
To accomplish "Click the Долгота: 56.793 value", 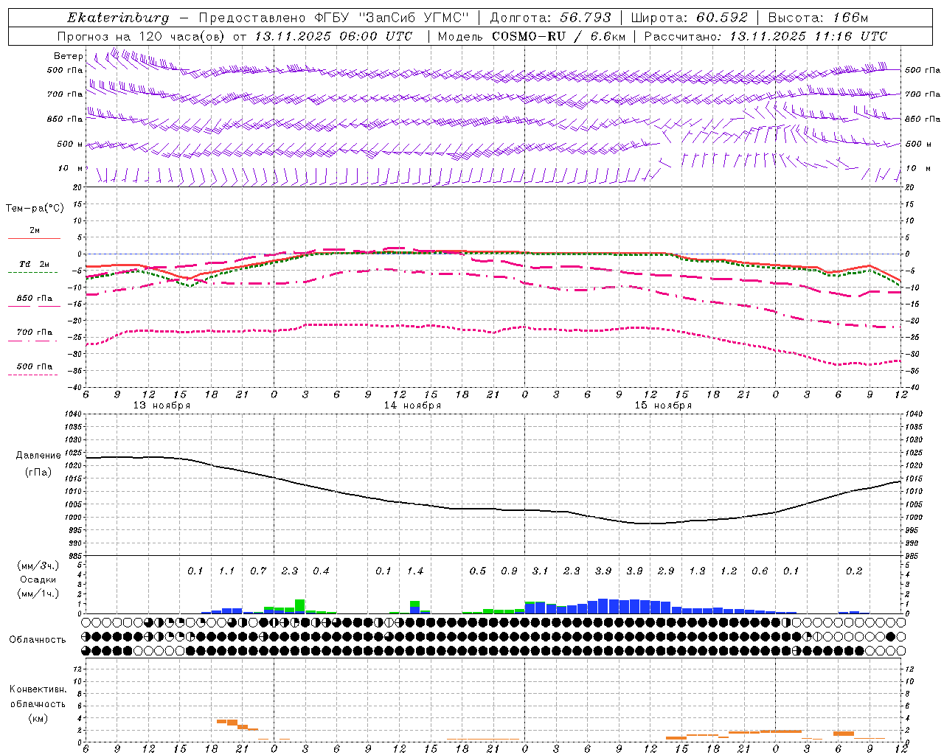I will [550, 18].
